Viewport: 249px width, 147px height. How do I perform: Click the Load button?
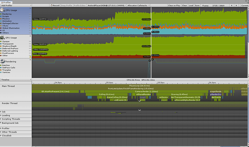tap(191, 5)
